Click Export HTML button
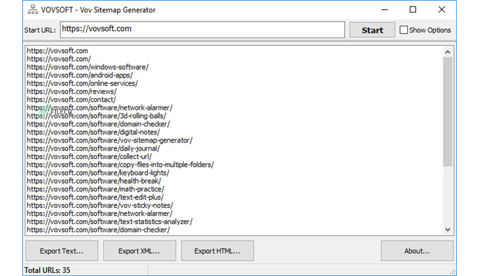The image size is (478, 276). (217, 251)
